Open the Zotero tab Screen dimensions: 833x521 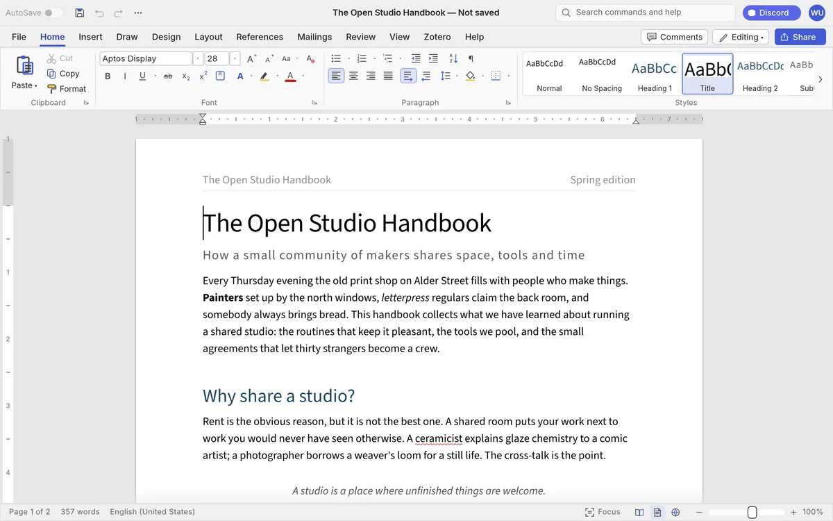[437, 37]
